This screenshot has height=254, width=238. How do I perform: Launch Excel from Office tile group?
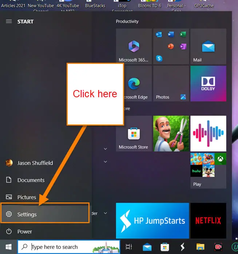coord(183,34)
